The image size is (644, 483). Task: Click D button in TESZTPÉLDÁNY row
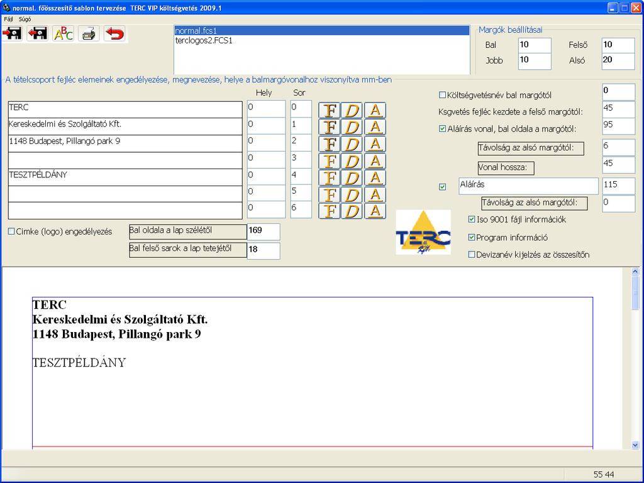tap(352, 177)
